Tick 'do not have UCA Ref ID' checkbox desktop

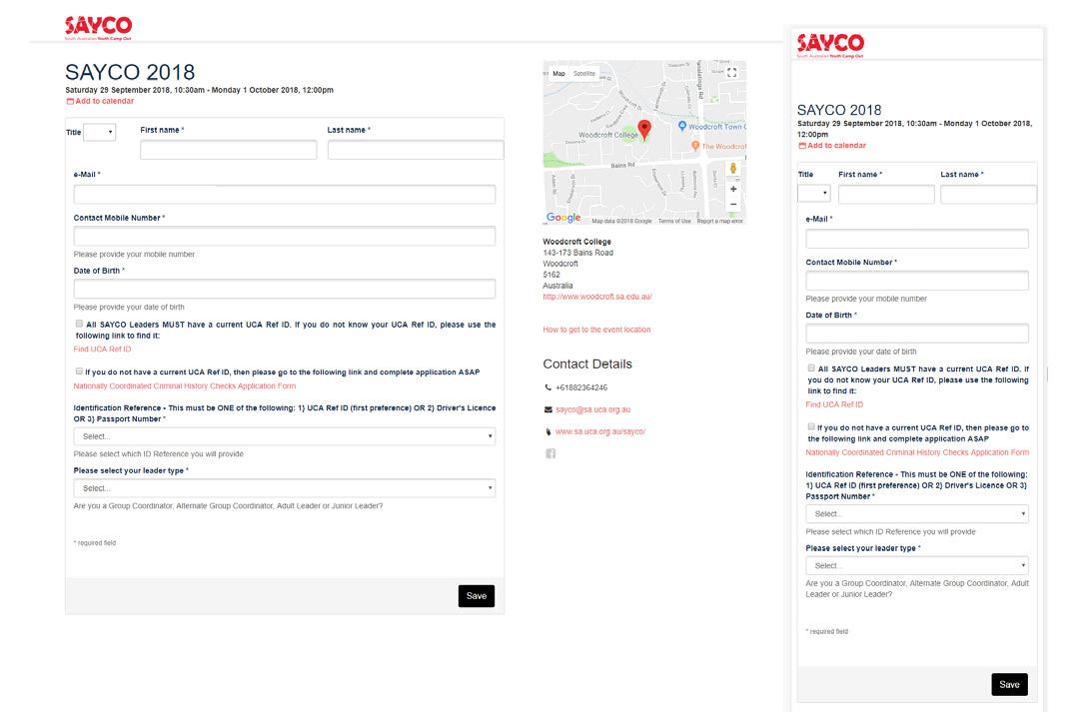point(80,371)
